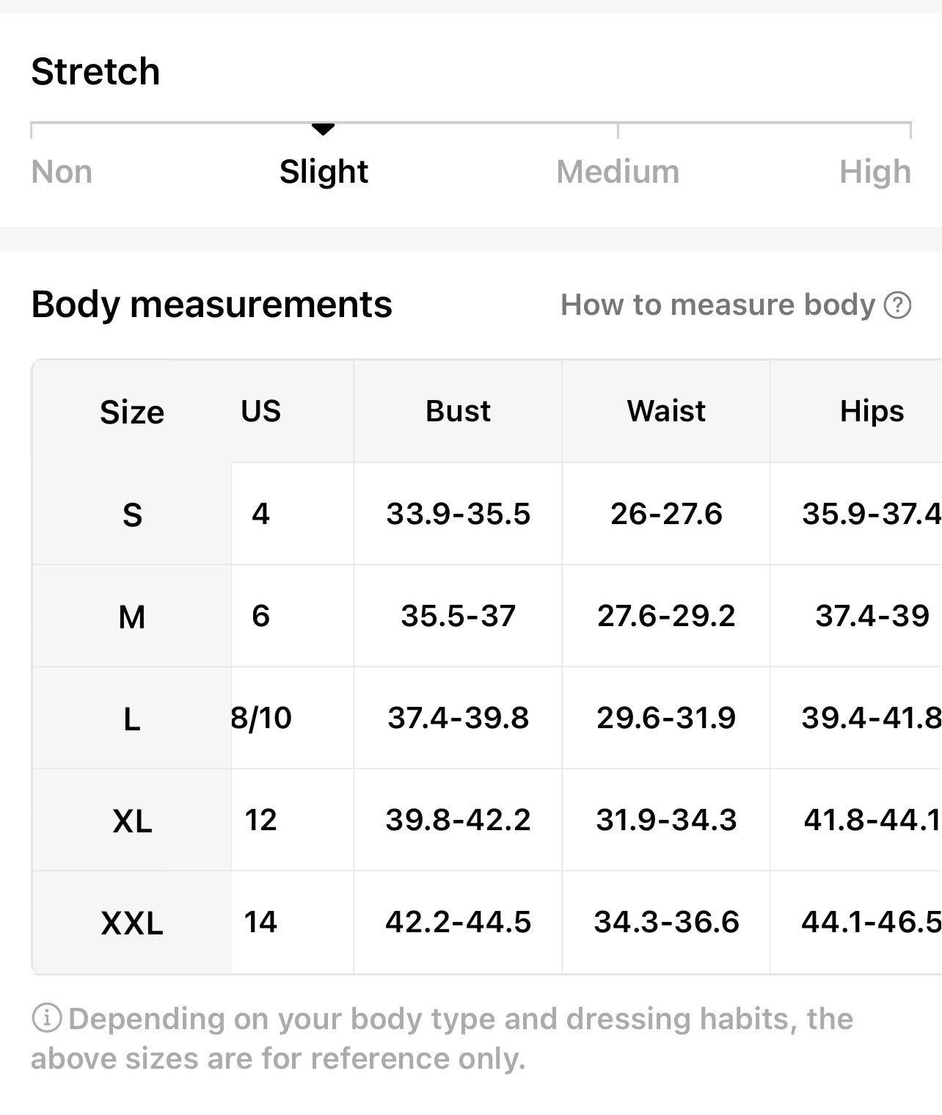Select the S size row label
942x1115 pixels.
[132, 515]
